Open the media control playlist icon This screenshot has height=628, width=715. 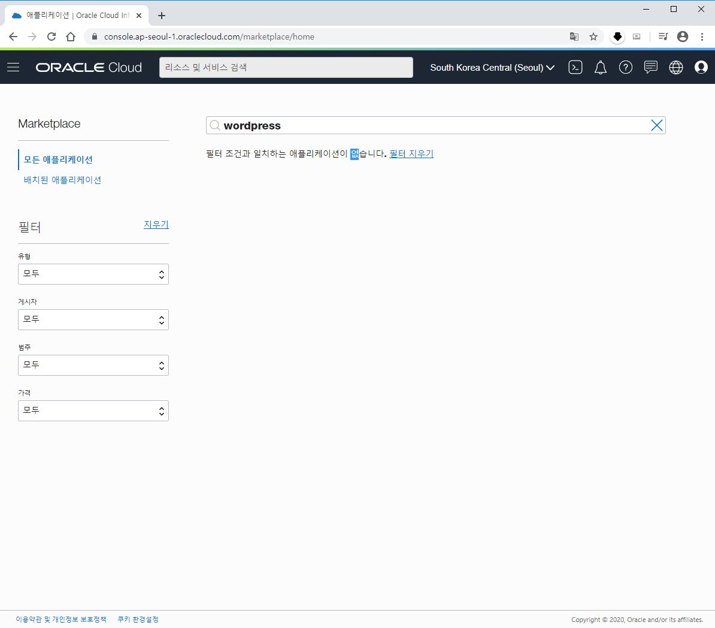[663, 37]
